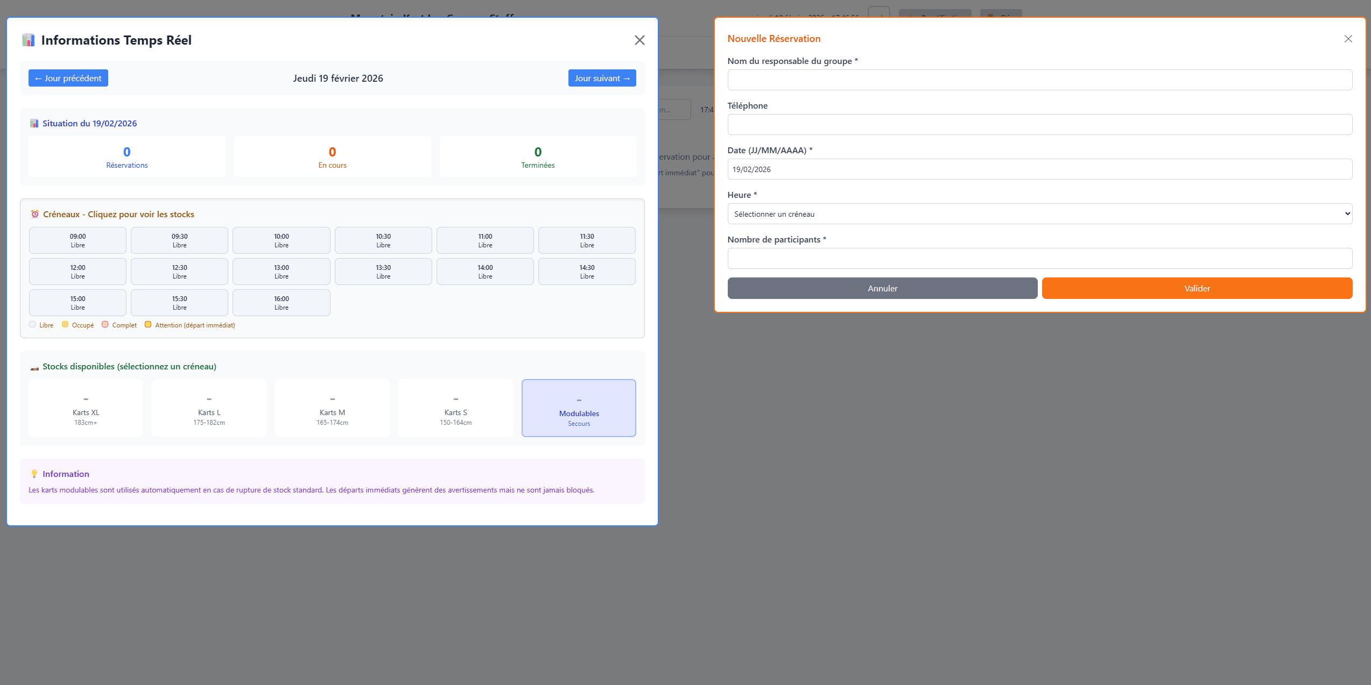This screenshot has height=685, width=1371.
Task: Select the 13:30 Libre time slot
Action: pyautogui.click(x=383, y=272)
